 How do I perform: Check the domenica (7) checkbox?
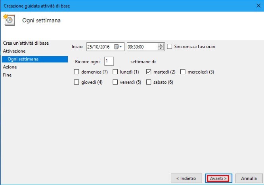point(77,72)
